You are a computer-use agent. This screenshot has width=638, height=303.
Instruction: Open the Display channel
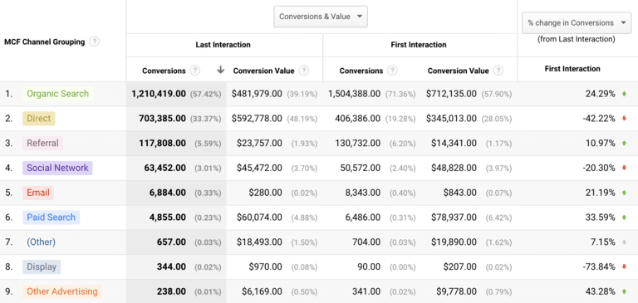42,266
